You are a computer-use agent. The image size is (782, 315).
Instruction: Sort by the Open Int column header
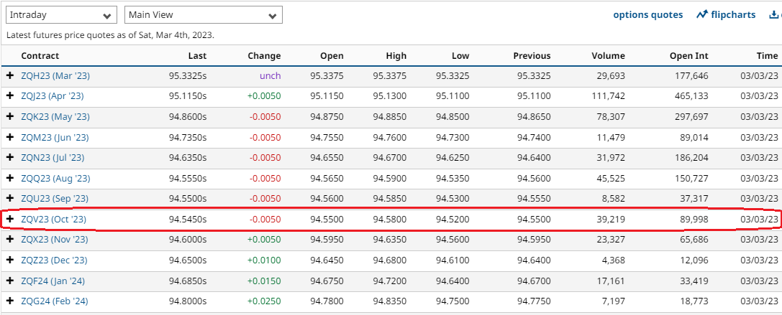coord(688,56)
